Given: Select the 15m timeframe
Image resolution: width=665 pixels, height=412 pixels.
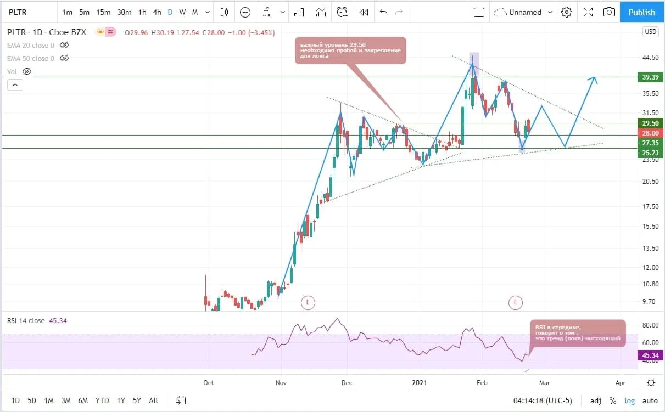Looking at the screenshot, I should [103, 12].
